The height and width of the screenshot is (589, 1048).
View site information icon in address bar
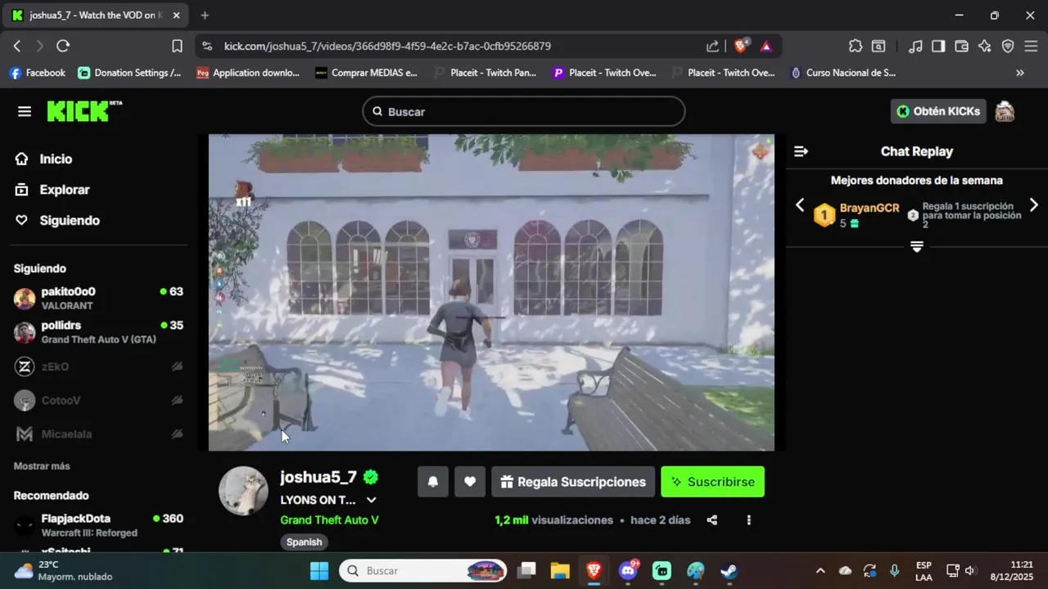(x=206, y=47)
